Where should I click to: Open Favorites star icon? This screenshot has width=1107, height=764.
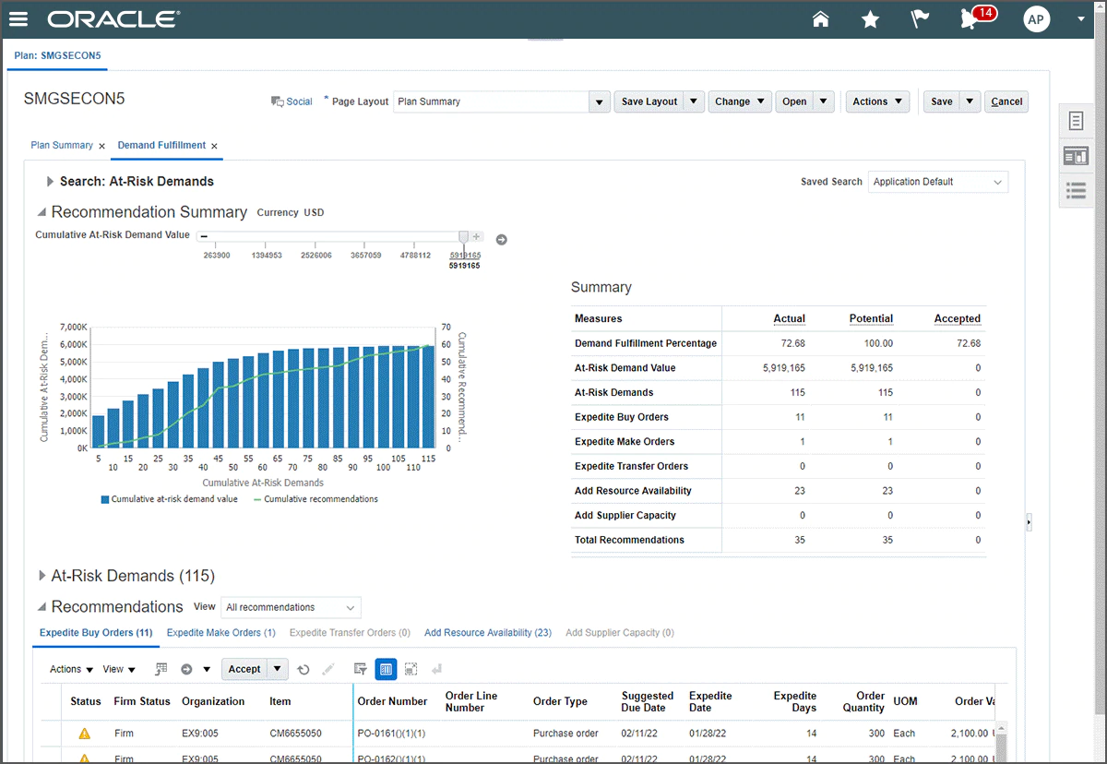[870, 19]
